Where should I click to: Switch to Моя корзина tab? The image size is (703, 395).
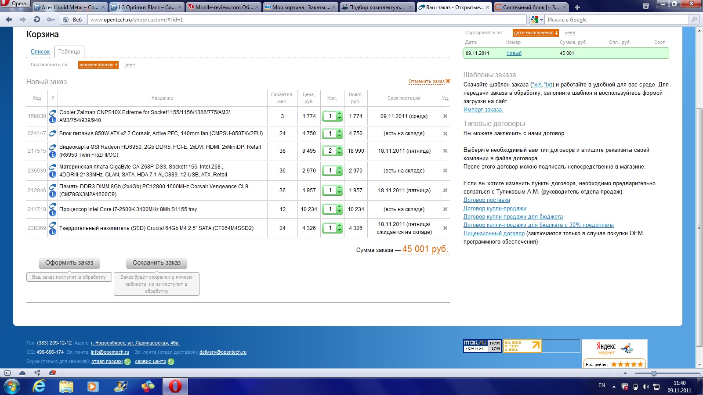300,7
